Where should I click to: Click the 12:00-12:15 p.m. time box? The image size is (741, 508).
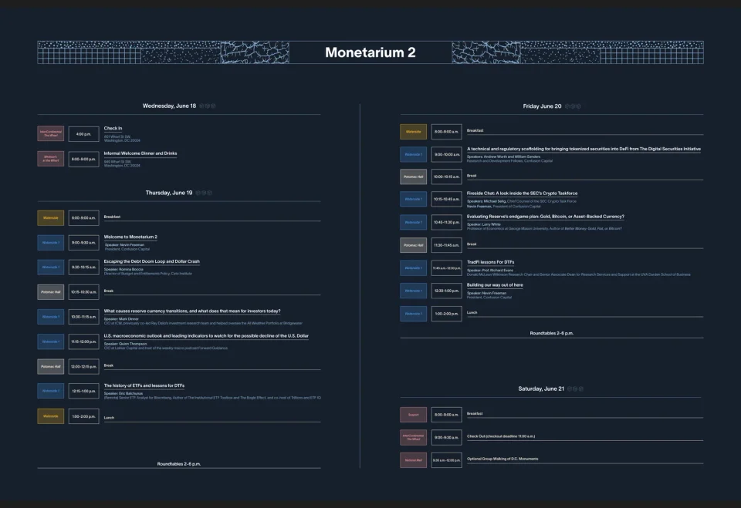point(83,366)
